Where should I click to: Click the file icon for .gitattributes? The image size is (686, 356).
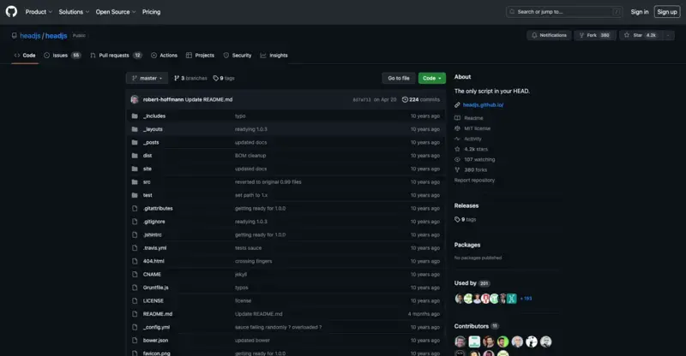point(135,208)
